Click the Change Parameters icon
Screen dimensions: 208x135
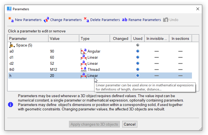coord(46,20)
